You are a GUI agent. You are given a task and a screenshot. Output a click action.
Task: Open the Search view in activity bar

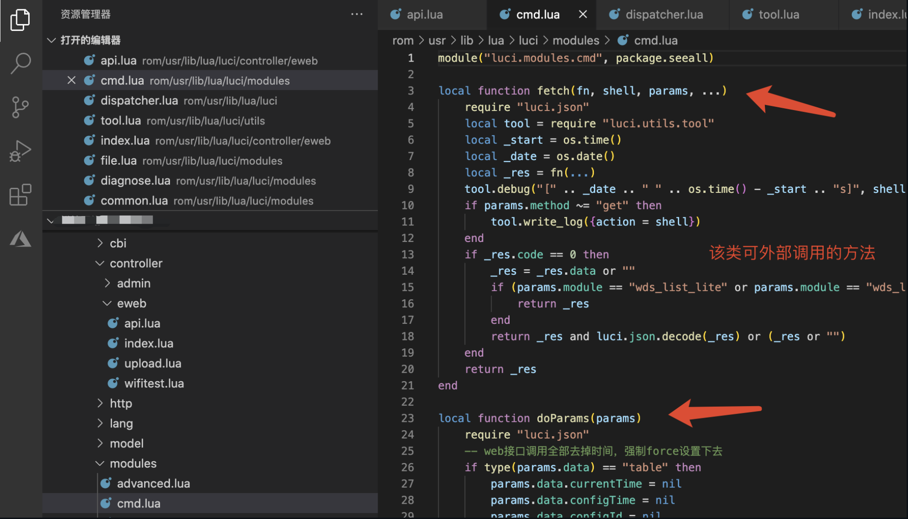pyautogui.click(x=20, y=63)
